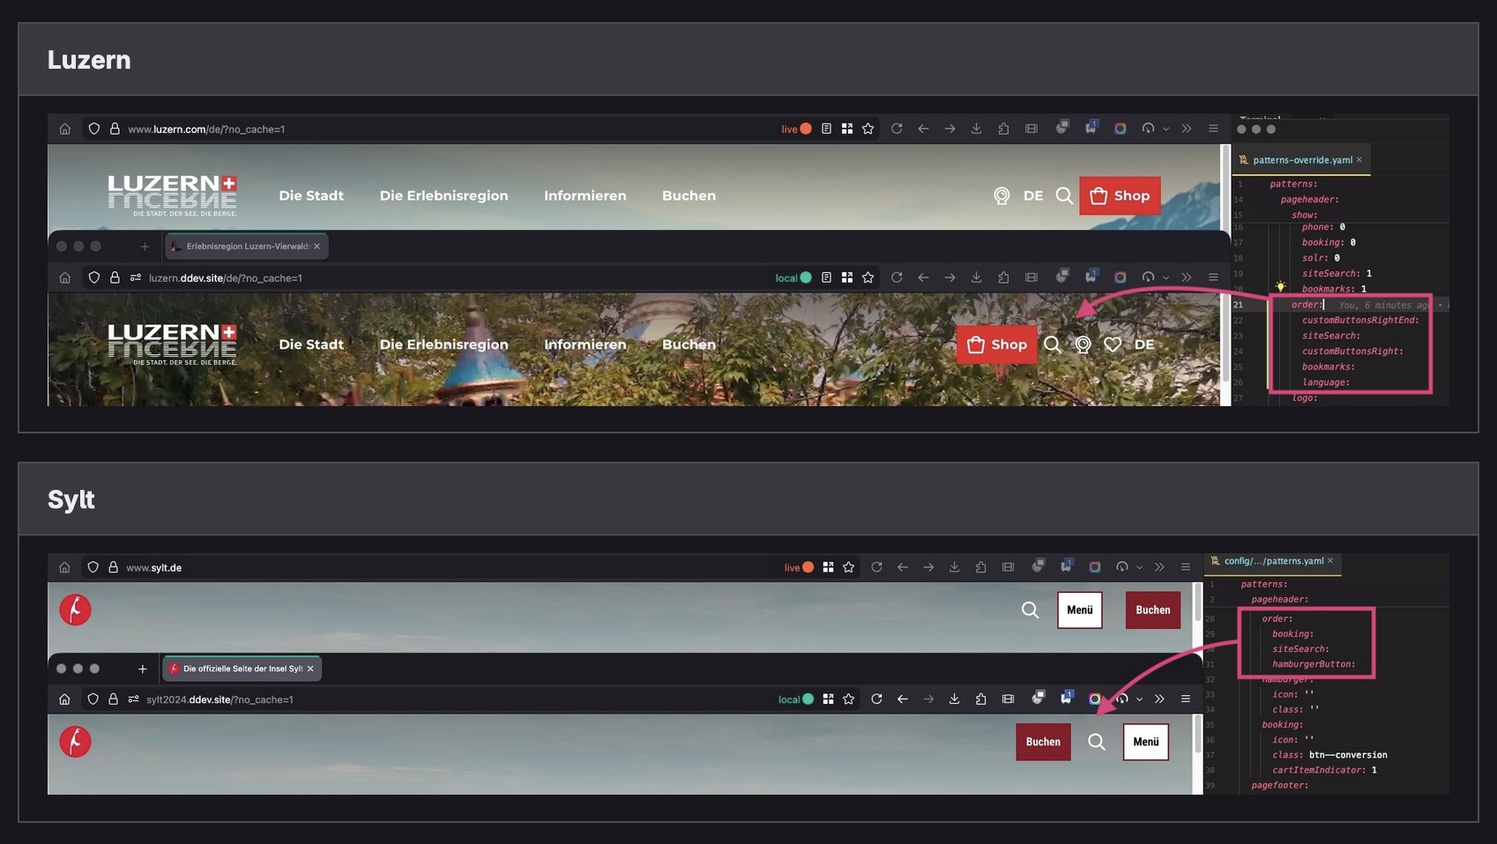
Task: Click the search icon on live luzern.com header
Action: [x=1064, y=196]
